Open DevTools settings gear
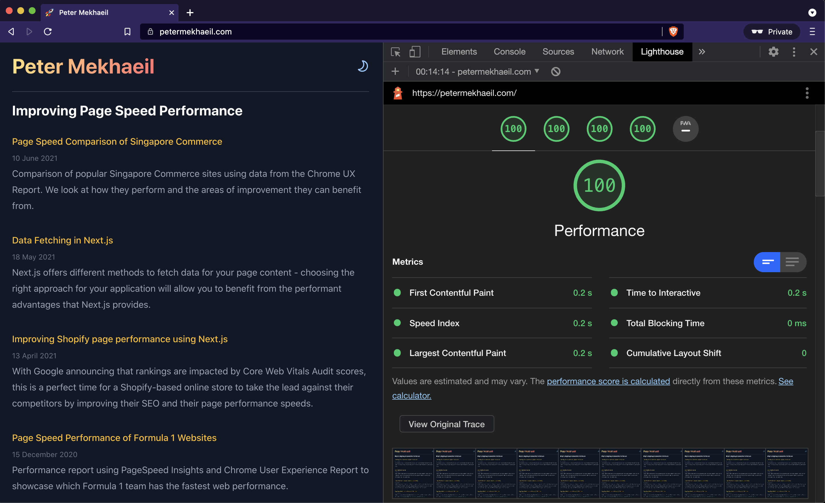This screenshot has height=503, width=825. pyautogui.click(x=773, y=52)
